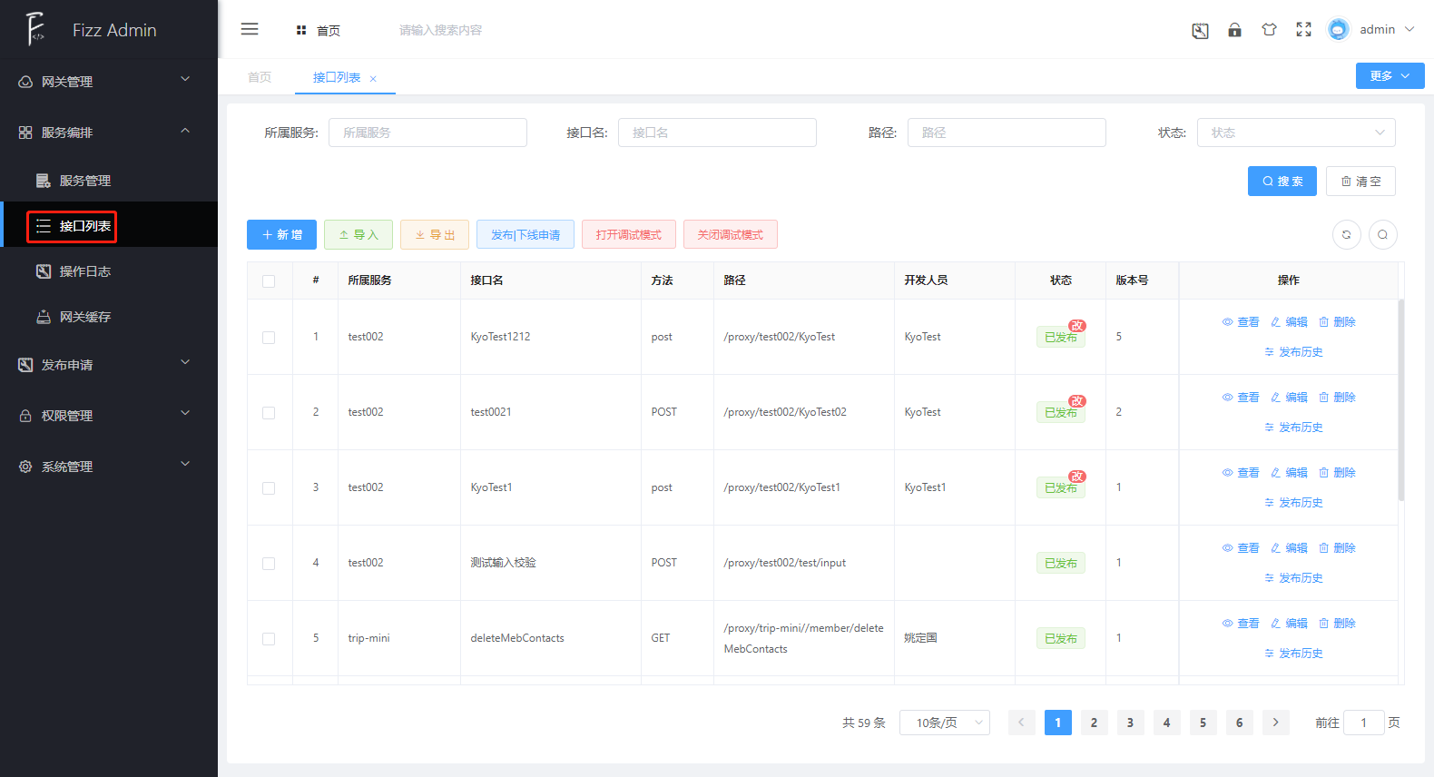Image resolution: width=1434 pixels, height=777 pixels.
Task: Click 查看 for the KyoTest1212 row
Action: [1241, 322]
